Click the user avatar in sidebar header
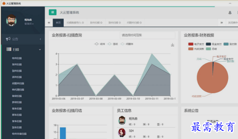Viewport: 238px width, 139px height. click(x=11, y=20)
